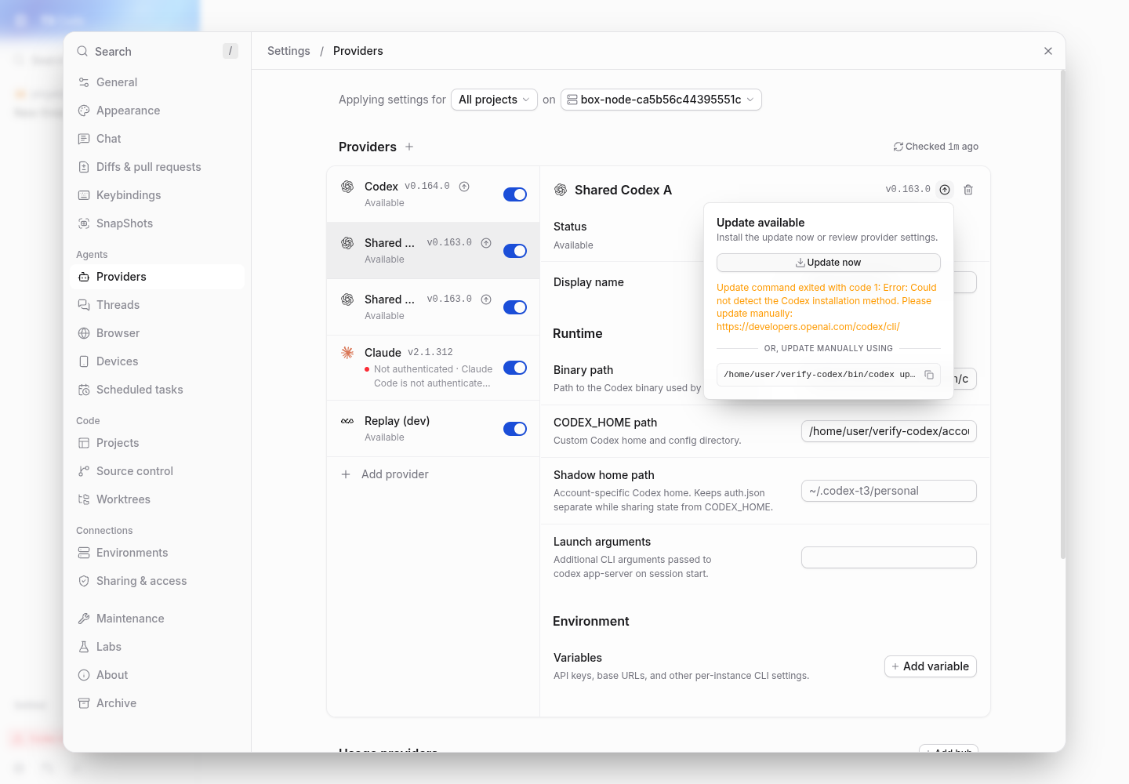Click the Update now button
Screen dimensions: 1129x784
tap(829, 263)
